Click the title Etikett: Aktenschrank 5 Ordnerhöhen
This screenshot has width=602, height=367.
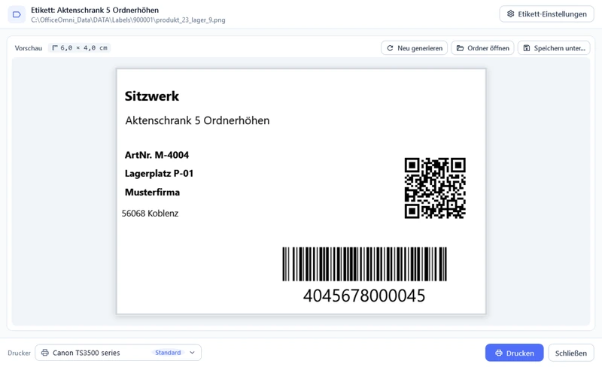(x=95, y=10)
